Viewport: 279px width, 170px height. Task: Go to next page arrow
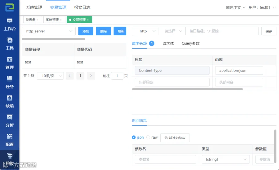tap(91, 76)
